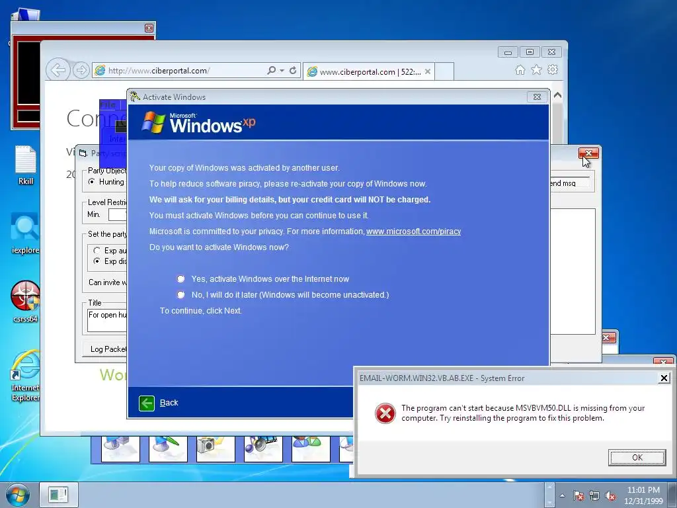Click the camera thumbnail at bottom

pos(216,449)
